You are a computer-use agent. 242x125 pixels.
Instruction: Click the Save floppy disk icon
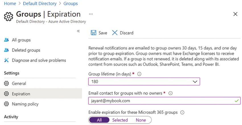pyautogui.click(x=93, y=33)
